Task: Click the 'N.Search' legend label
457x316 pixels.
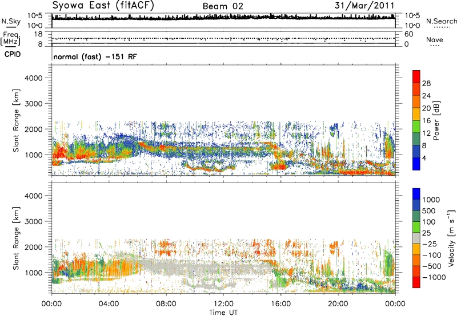Action: (441, 21)
